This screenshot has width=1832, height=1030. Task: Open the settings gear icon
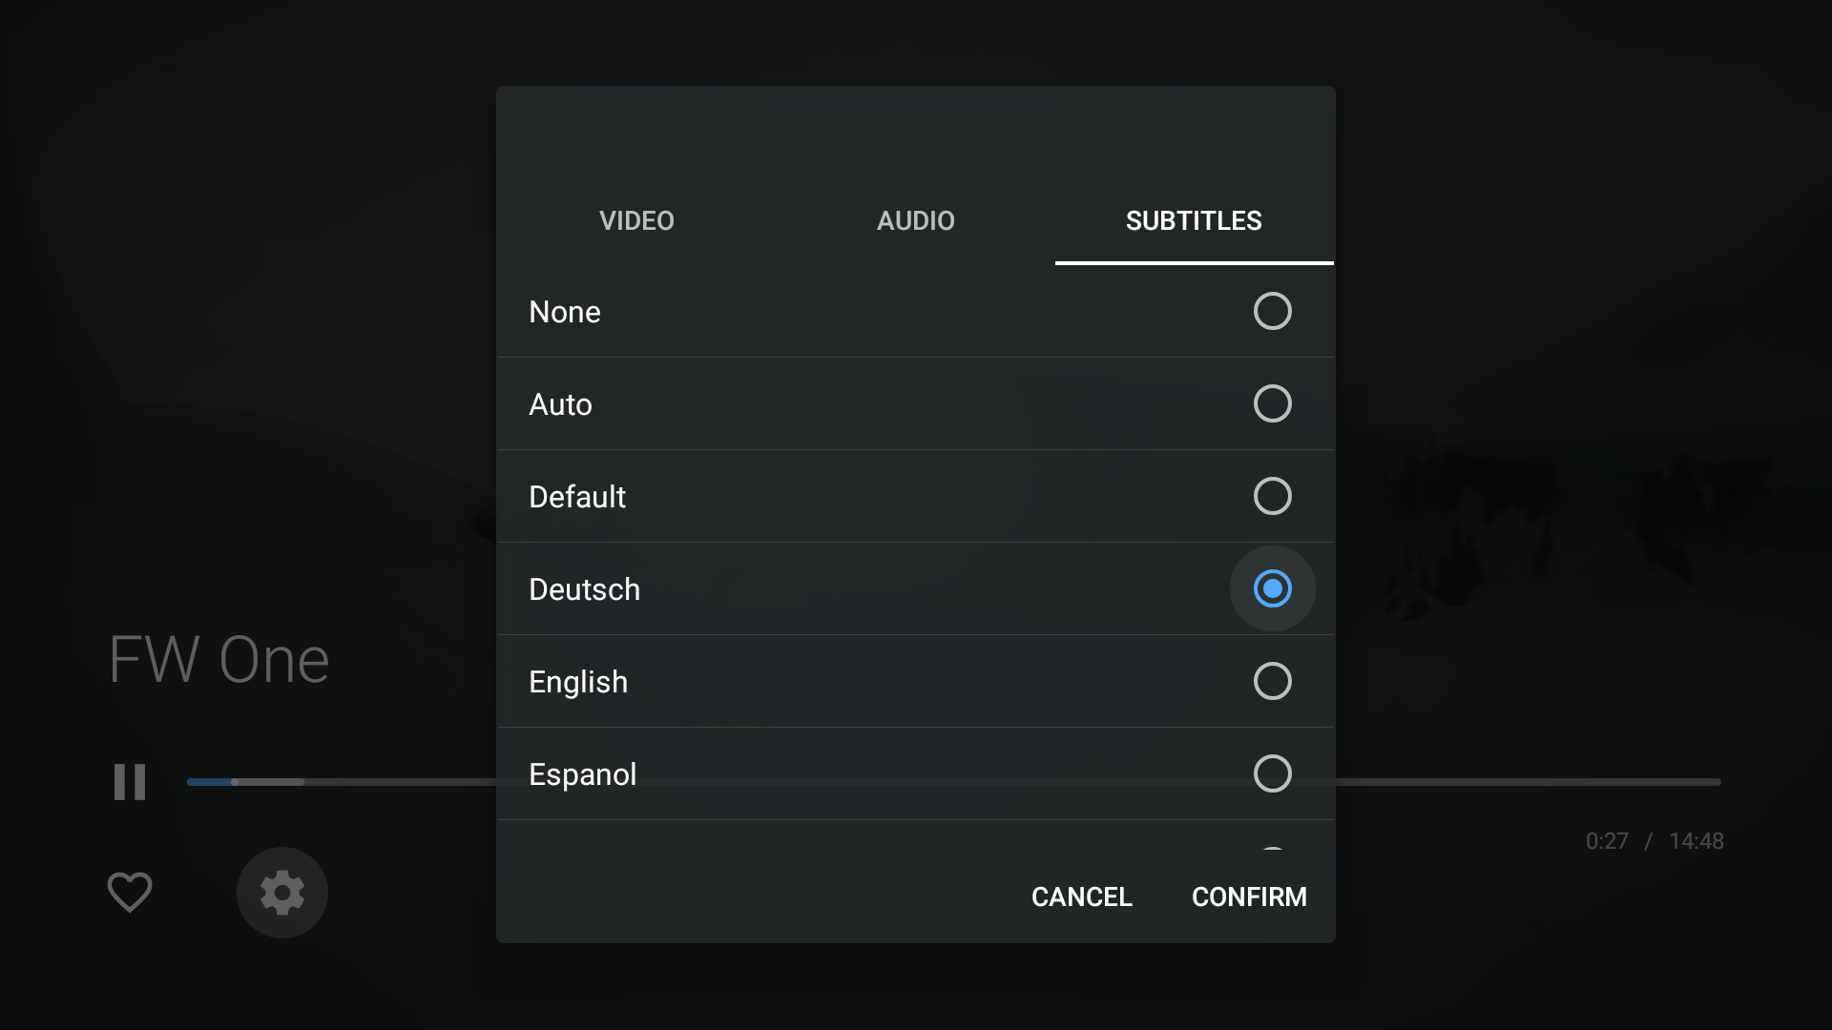[281, 893]
